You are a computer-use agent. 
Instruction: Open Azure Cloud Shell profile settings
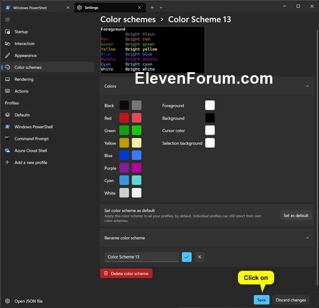point(48,150)
